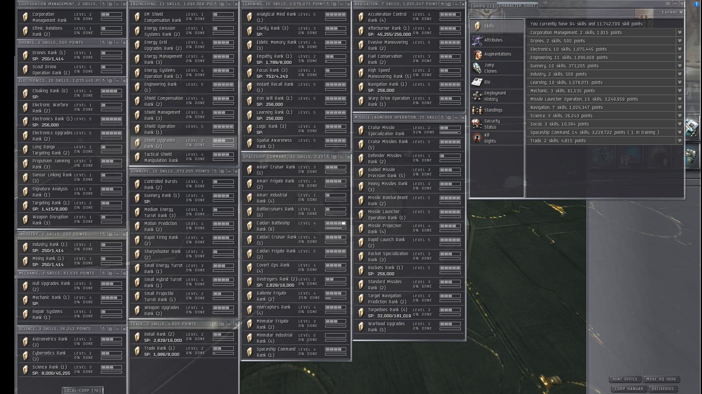Click the Move HQ Here button
This screenshot has width=702, height=394.
661,379
